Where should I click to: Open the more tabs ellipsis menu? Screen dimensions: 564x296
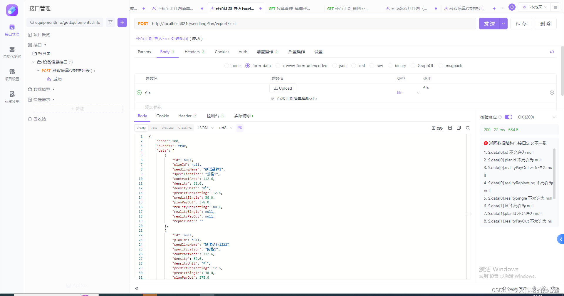point(503,8)
